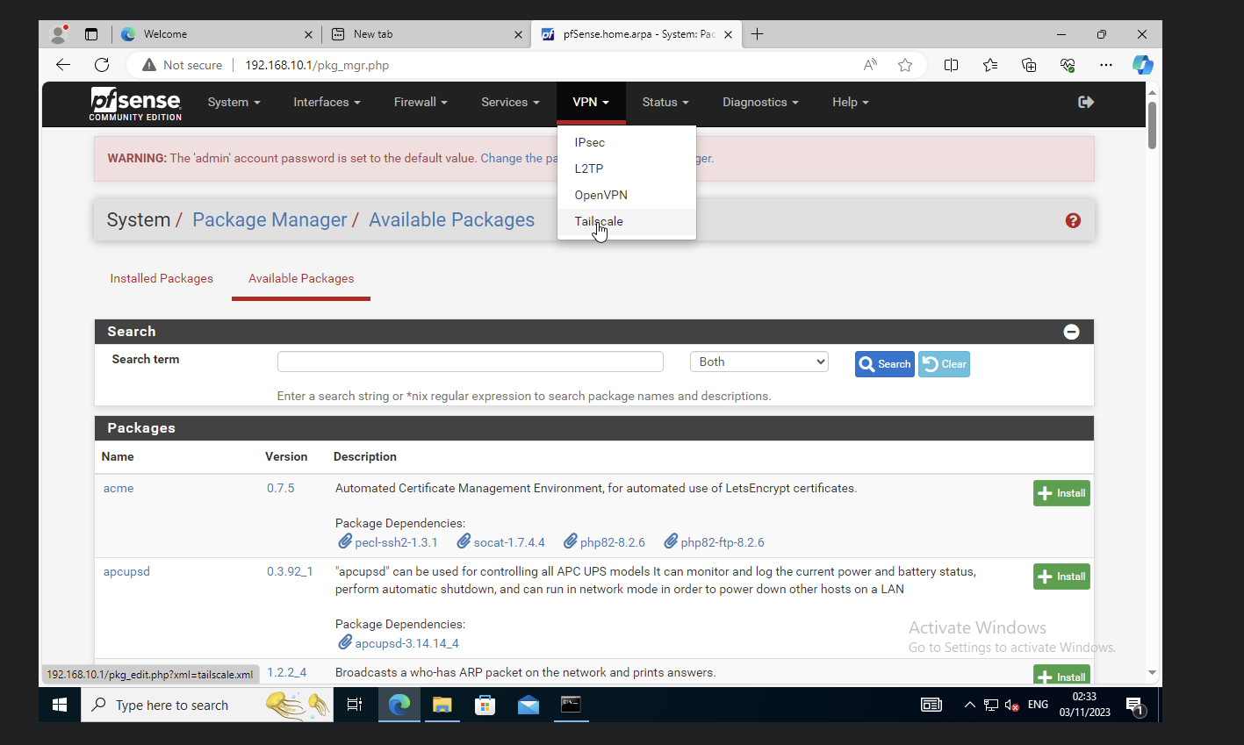
Task: Expand the Status navbar menu
Action: click(665, 102)
